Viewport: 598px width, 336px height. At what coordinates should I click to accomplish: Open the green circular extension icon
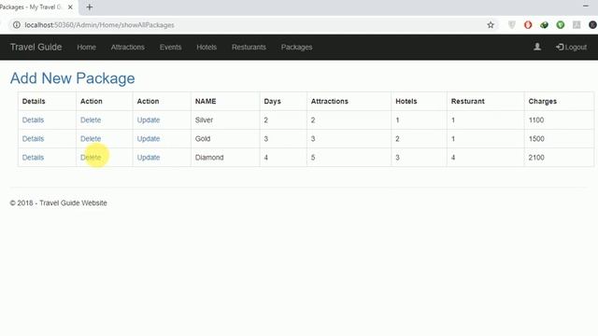561,25
